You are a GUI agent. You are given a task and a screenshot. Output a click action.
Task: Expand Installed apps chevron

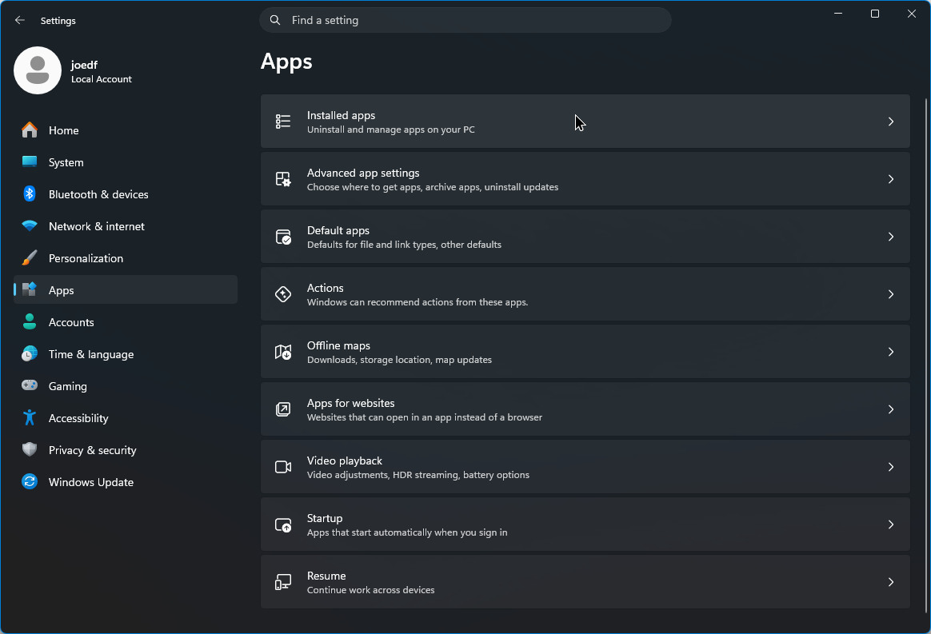coord(891,121)
